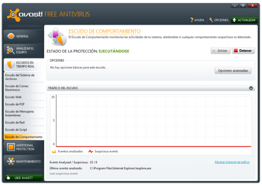Click the wrench Opciones icon
The image size is (262, 185).
[211, 20]
